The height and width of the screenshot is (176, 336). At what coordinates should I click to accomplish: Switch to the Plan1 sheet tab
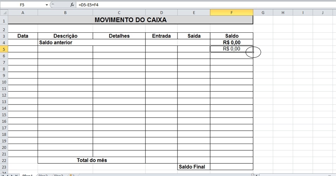coord(28,175)
